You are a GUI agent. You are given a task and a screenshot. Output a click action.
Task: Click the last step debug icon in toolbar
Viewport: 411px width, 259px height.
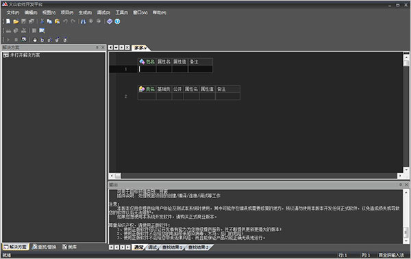pos(65,40)
